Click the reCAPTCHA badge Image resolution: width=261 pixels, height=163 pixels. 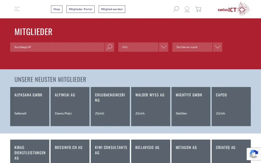pos(254,154)
